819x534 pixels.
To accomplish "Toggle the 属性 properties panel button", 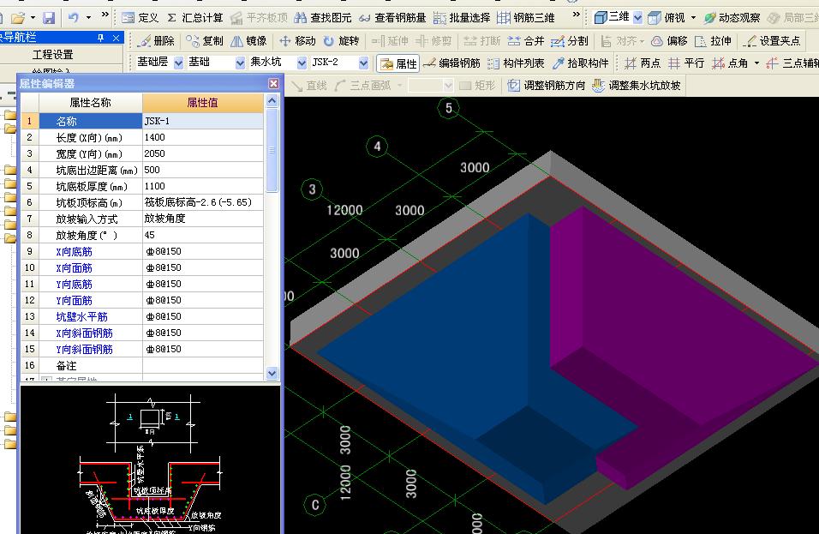I will click(398, 63).
